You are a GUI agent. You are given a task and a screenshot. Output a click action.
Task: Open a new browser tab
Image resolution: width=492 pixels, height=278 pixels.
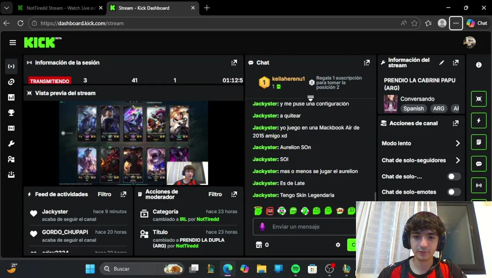tap(207, 8)
